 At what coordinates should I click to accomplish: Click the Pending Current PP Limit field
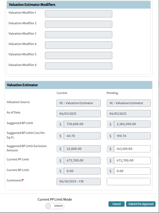(132, 160)
